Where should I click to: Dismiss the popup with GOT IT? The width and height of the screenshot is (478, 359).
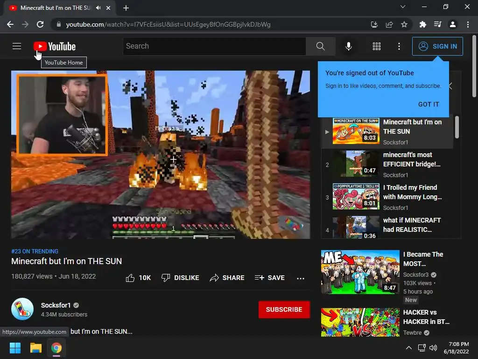tap(429, 104)
